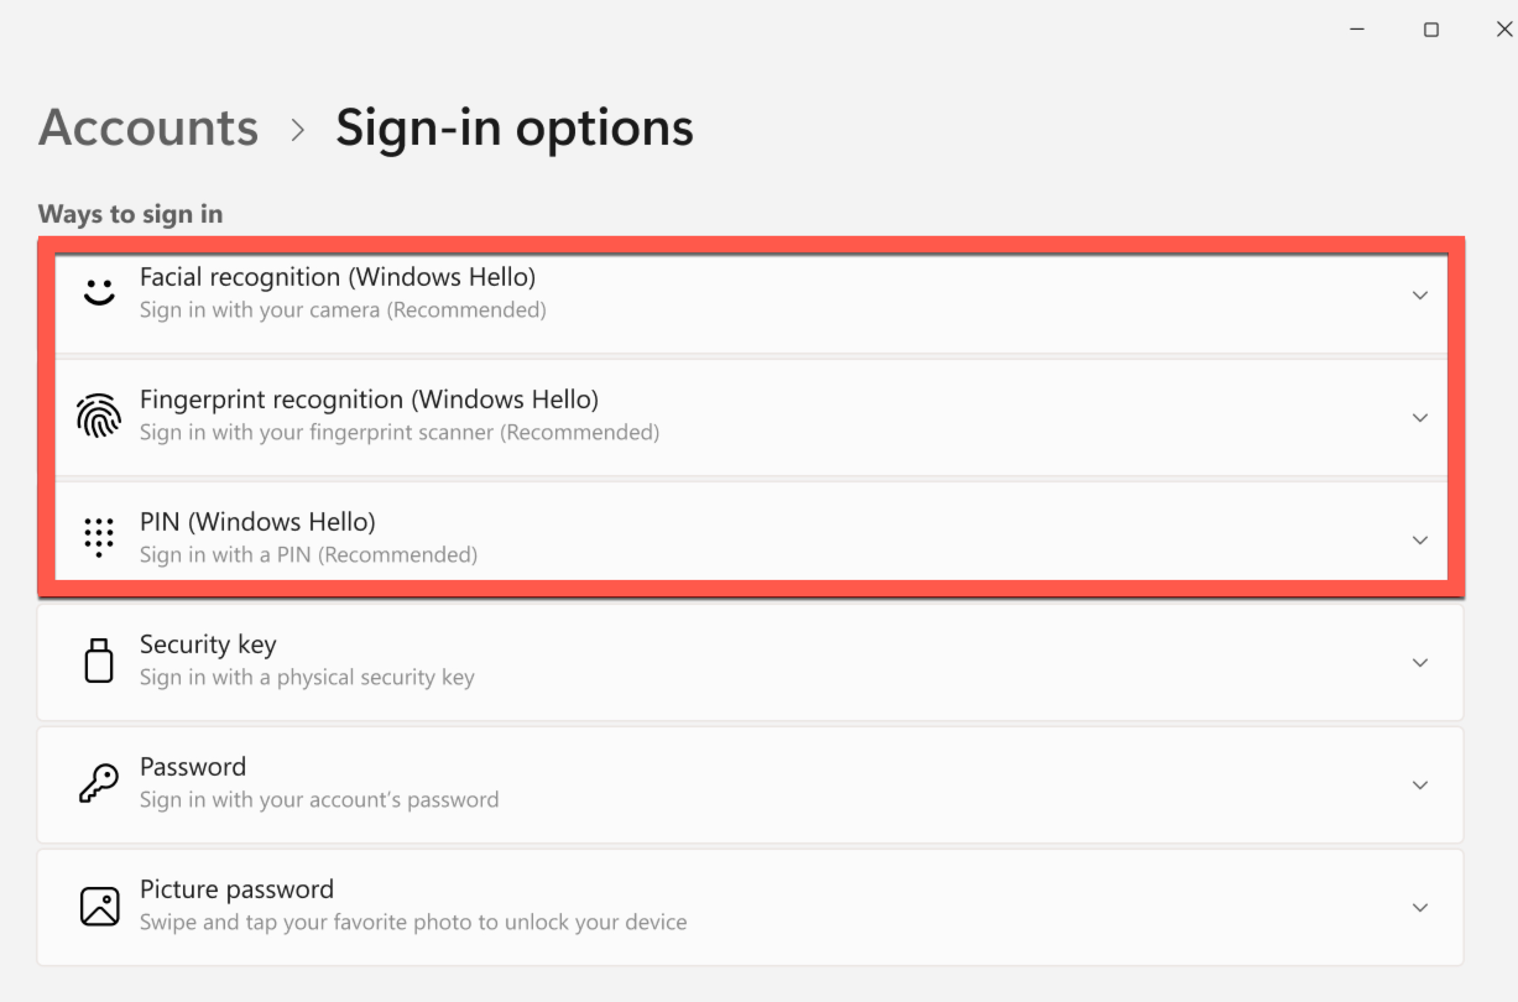Go back to Accounts via breadcrumb

tap(148, 127)
